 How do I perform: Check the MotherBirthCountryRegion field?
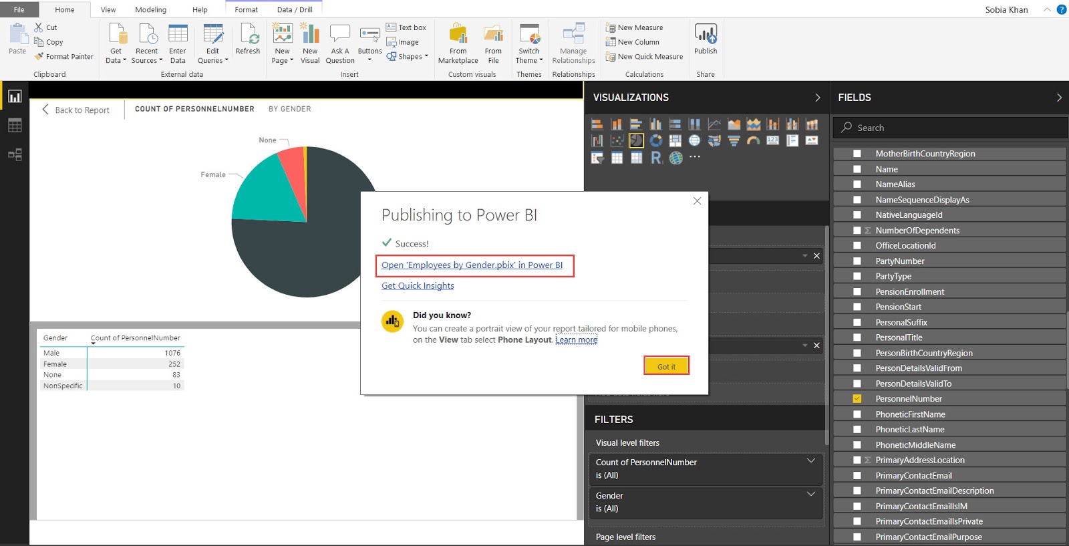click(x=857, y=154)
